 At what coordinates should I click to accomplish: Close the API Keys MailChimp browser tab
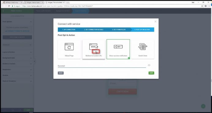[x=21, y=2]
